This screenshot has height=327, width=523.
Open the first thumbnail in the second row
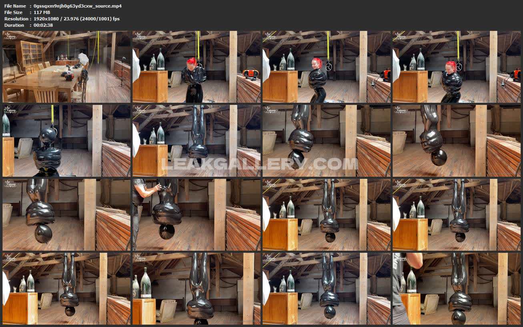click(x=66, y=141)
